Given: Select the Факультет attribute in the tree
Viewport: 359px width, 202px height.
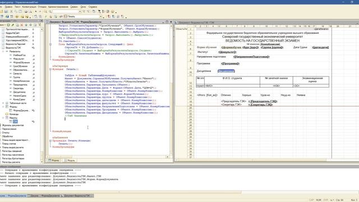Looking at the screenshot, I should pyautogui.click(x=19, y=59).
